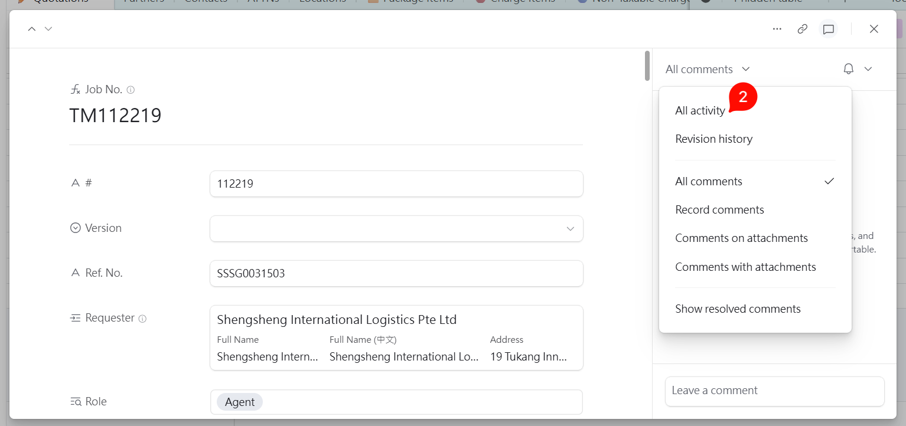Choose Revision history in the menu
This screenshot has width=906, height=426.
point(713,139)
